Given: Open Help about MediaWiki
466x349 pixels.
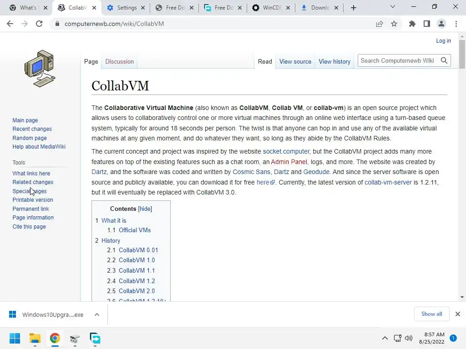Looking at the screenshot, I should point(39,147).
